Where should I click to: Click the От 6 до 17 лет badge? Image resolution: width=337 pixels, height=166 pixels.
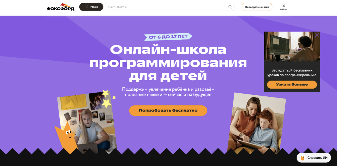pos(168,37)
